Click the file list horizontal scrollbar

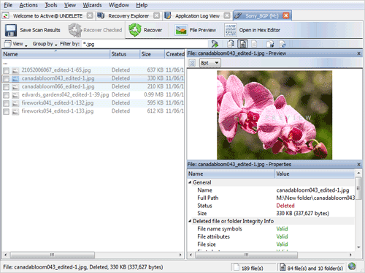point(93,255)
